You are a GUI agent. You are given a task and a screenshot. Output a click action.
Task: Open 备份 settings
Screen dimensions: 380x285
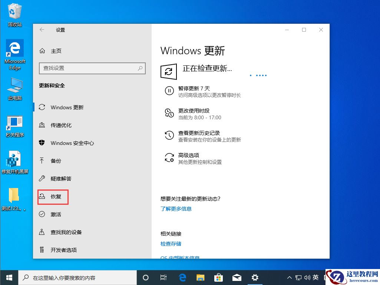coord(56,161)
